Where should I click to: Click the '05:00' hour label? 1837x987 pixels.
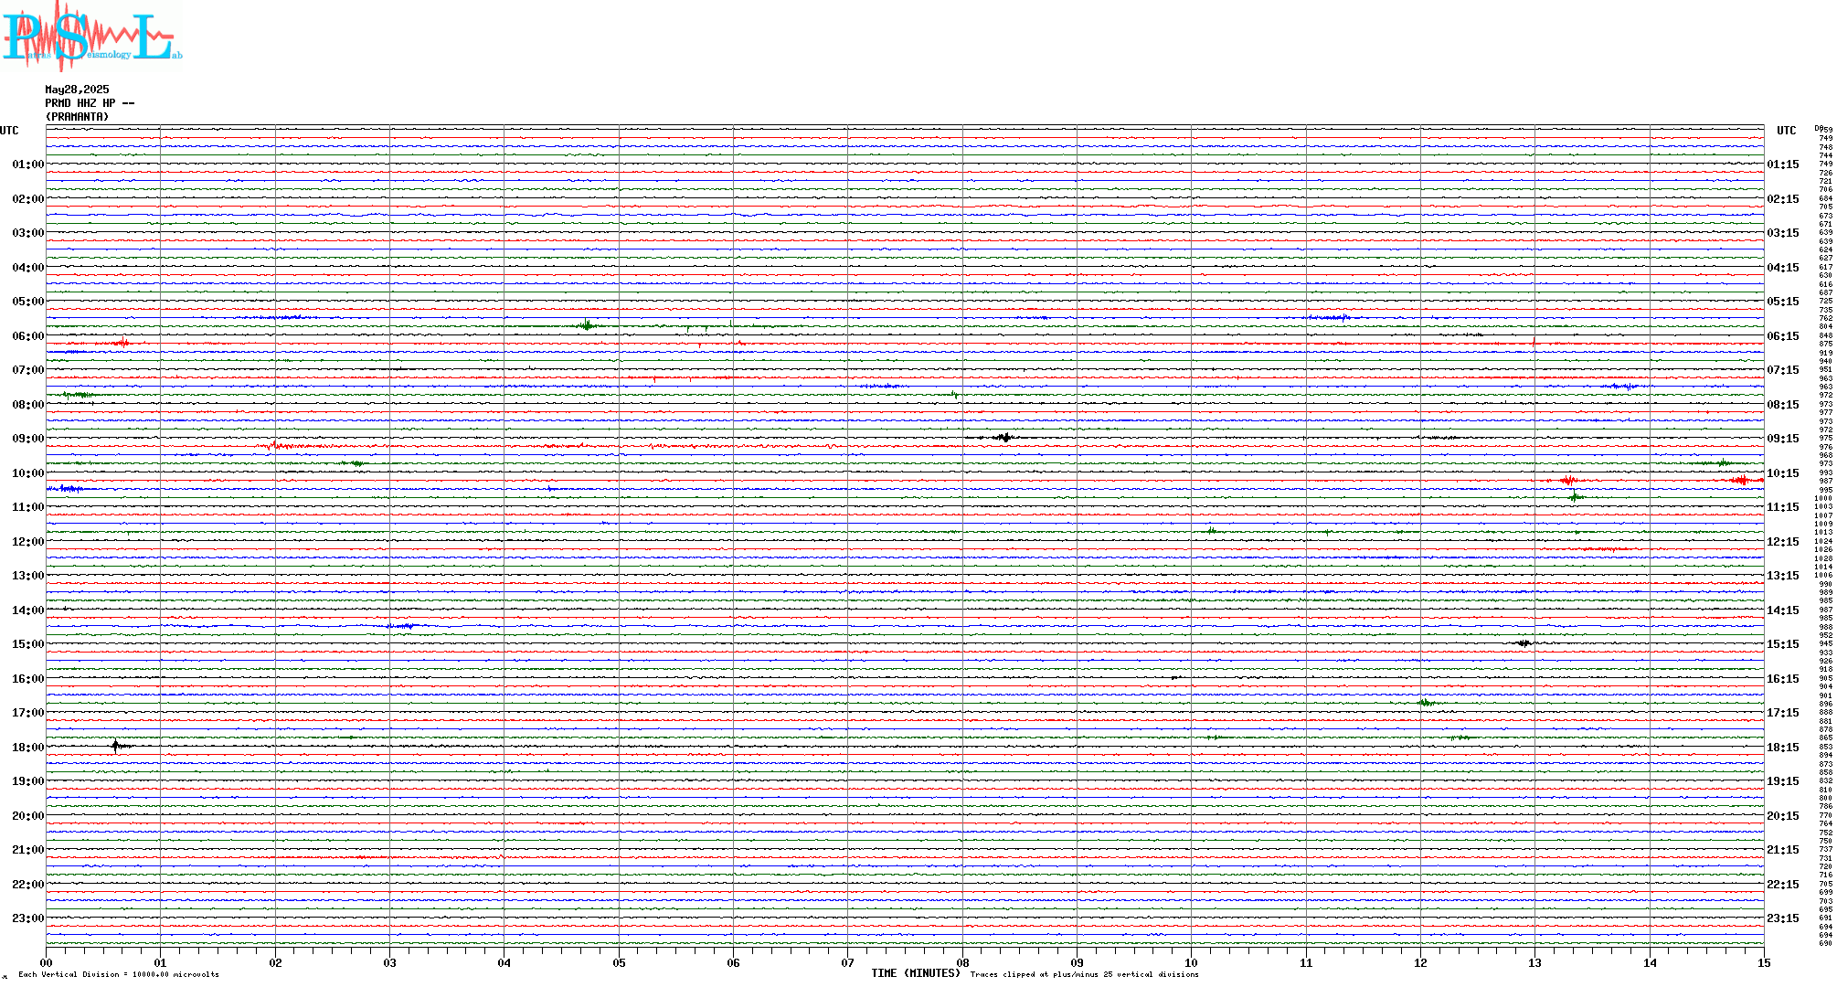(27, 302)
